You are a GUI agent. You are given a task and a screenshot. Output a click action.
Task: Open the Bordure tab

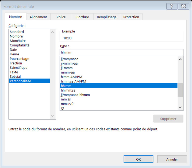point(83,17)
